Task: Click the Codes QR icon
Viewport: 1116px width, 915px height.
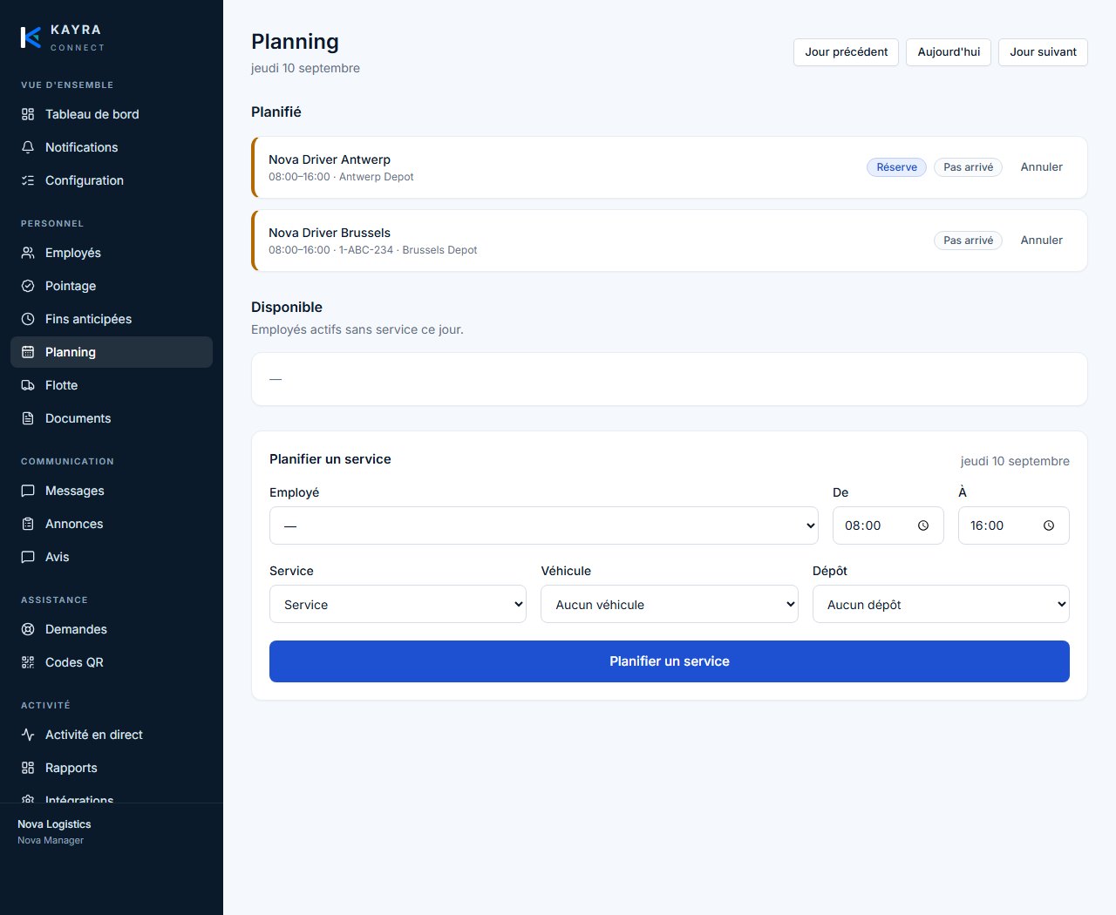Action: tap(28, 662)
